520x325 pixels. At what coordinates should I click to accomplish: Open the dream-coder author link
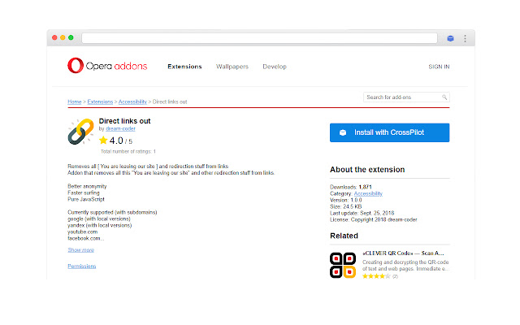click(x=122, y=129)
